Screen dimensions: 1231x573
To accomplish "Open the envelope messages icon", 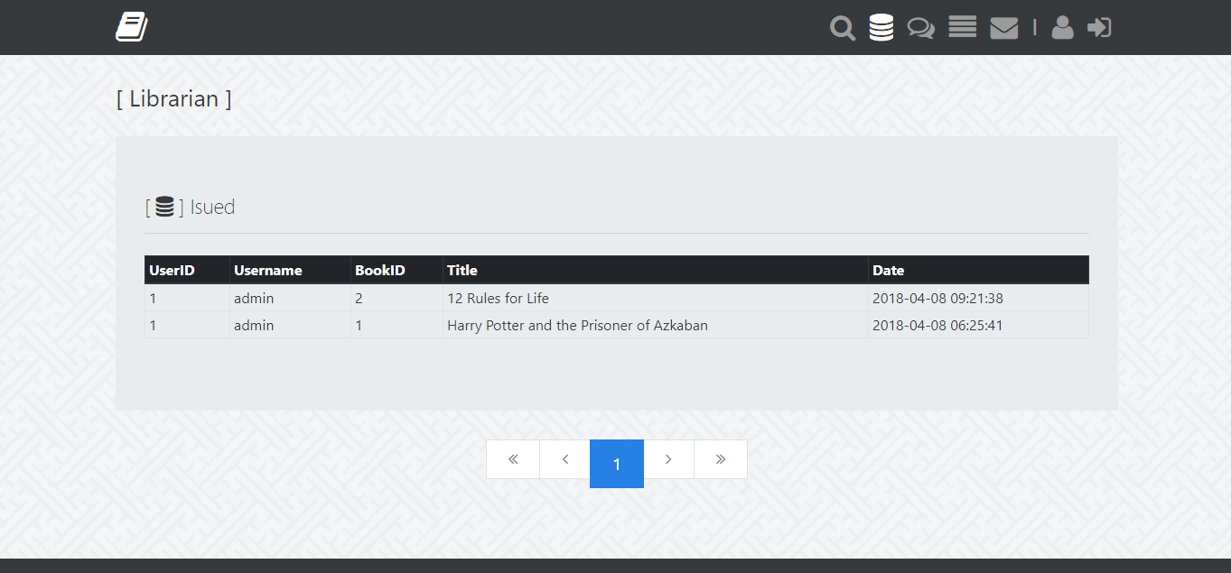I will tap(1004, 28).
